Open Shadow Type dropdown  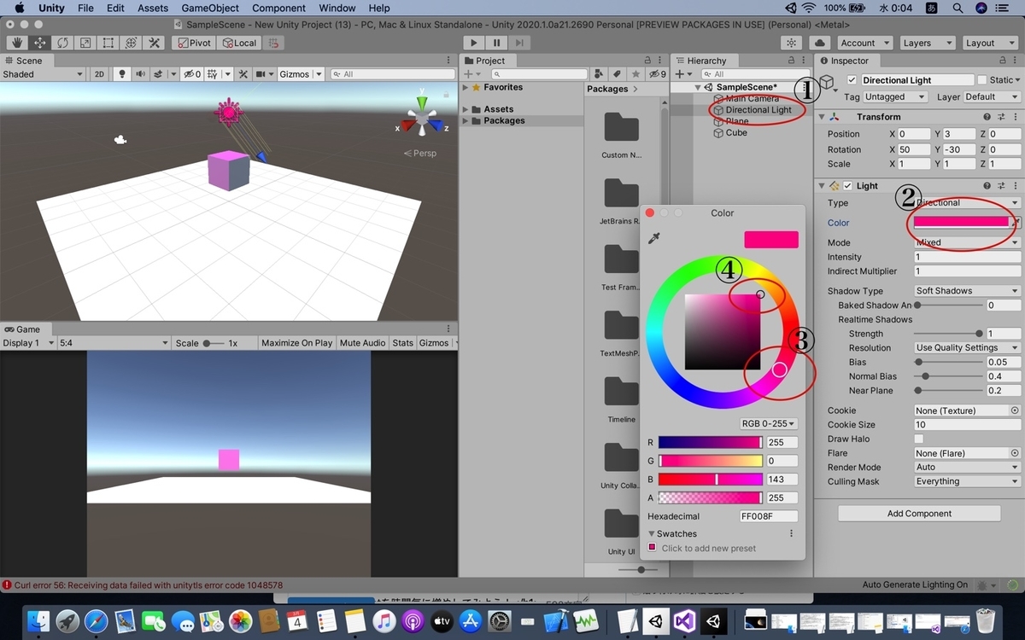tap(967, 291)
